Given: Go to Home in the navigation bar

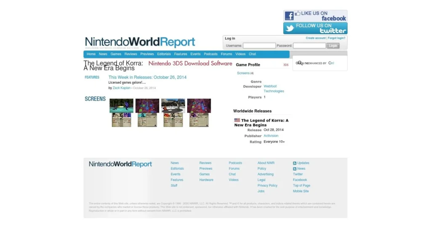Looking at the screenshot, I should (x=91, y=54).
